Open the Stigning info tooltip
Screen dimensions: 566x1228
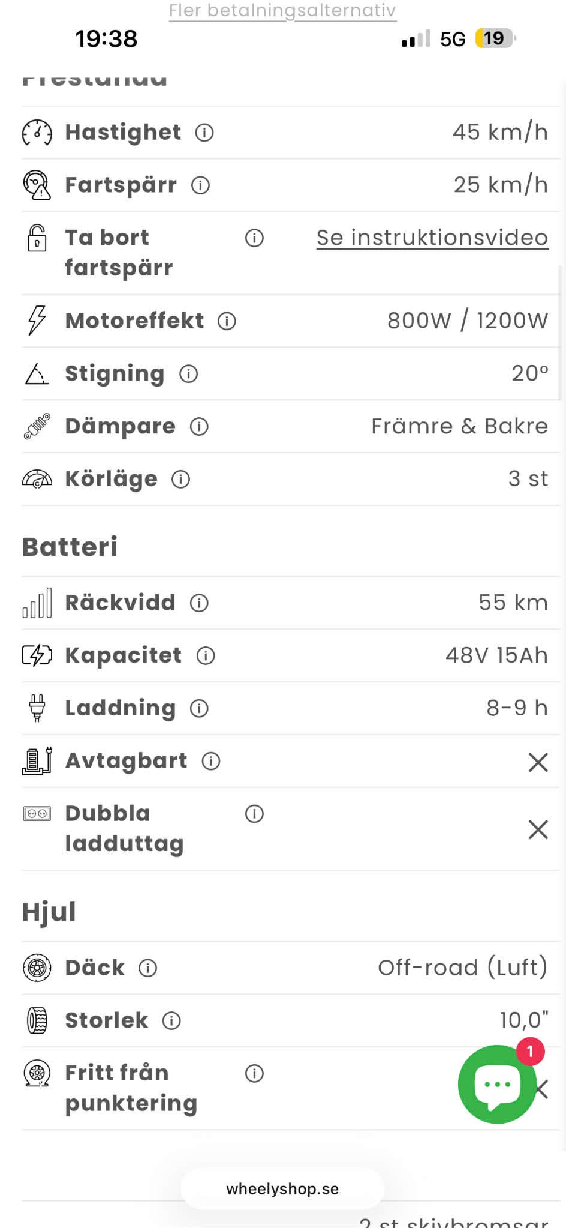tap(189, 374)
